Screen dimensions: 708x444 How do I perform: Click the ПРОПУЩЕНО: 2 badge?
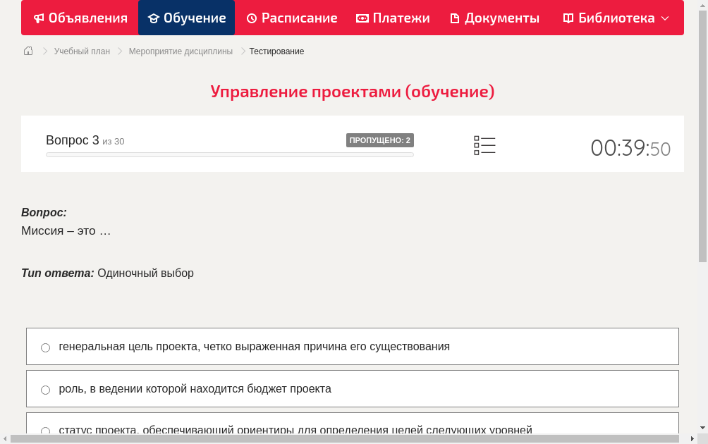381,140
